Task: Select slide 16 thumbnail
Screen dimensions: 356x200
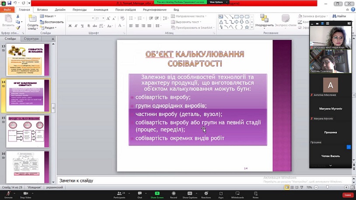Action: pyautogui.click(x=28, y=167)
